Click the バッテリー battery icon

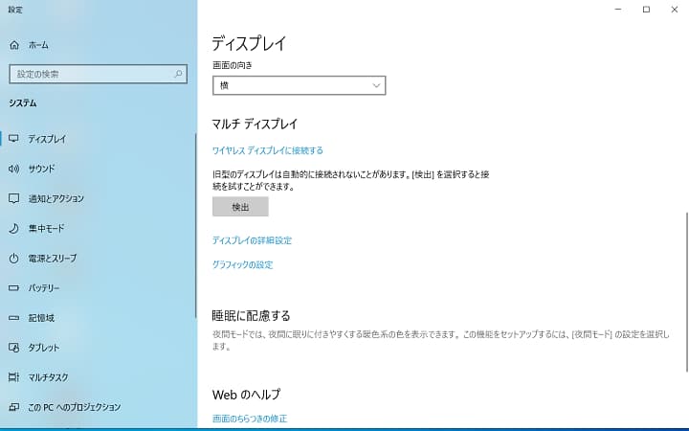pos(13,288)
